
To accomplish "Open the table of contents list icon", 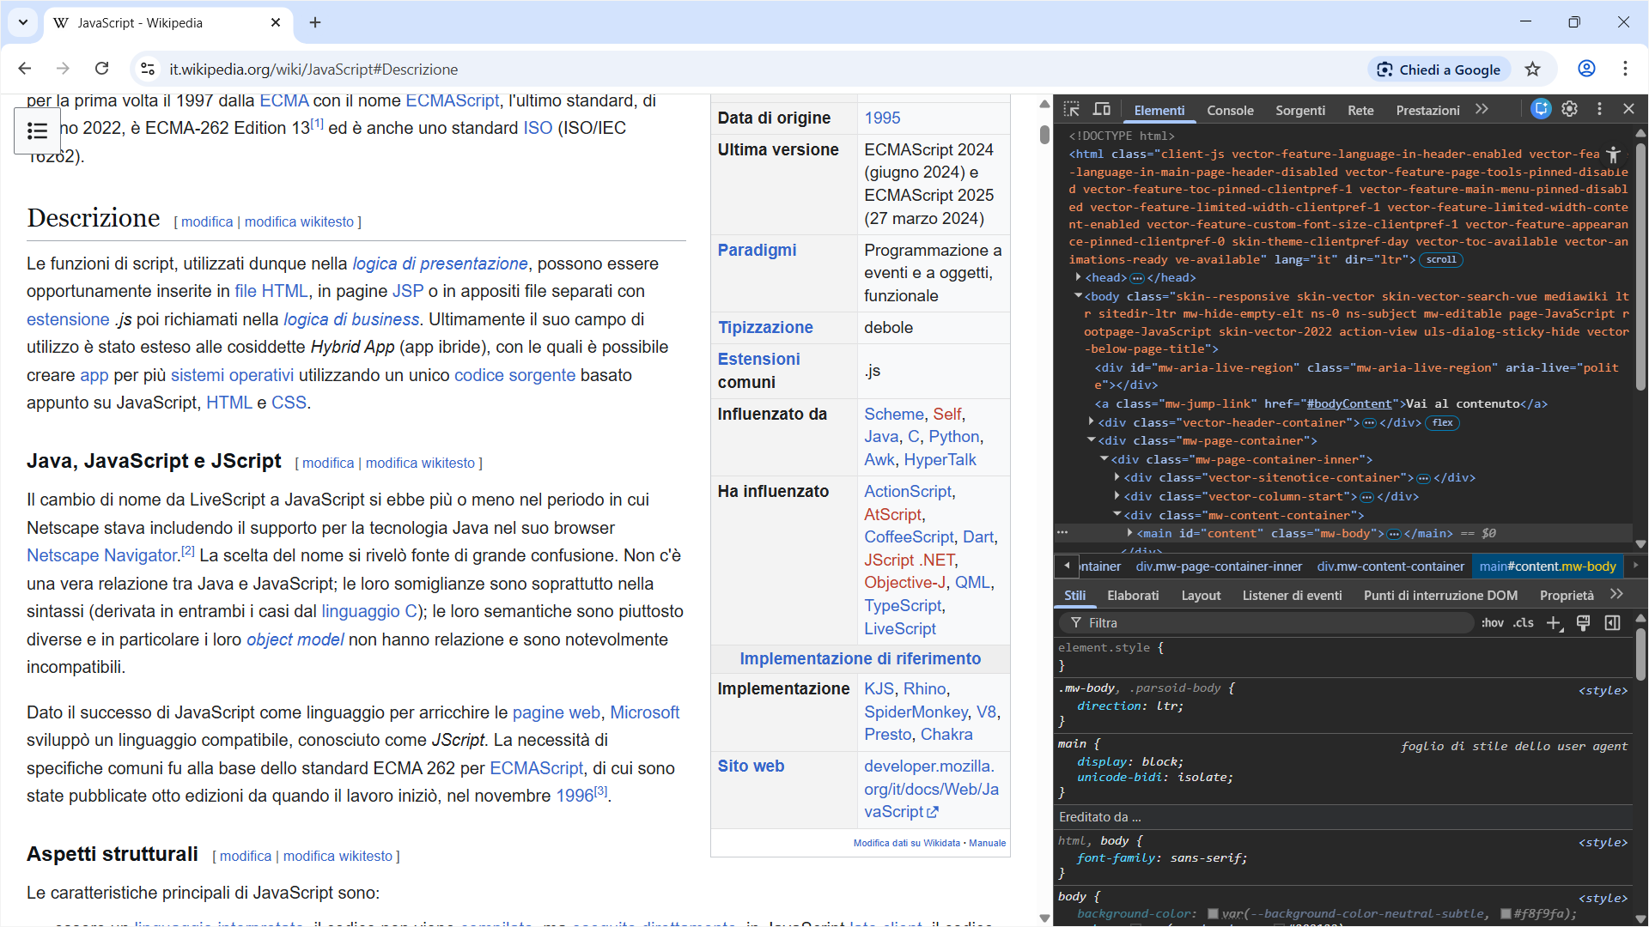I will [37, 130].
